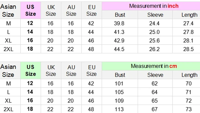Select US size 16 in the cm table

tap(30, 101)
